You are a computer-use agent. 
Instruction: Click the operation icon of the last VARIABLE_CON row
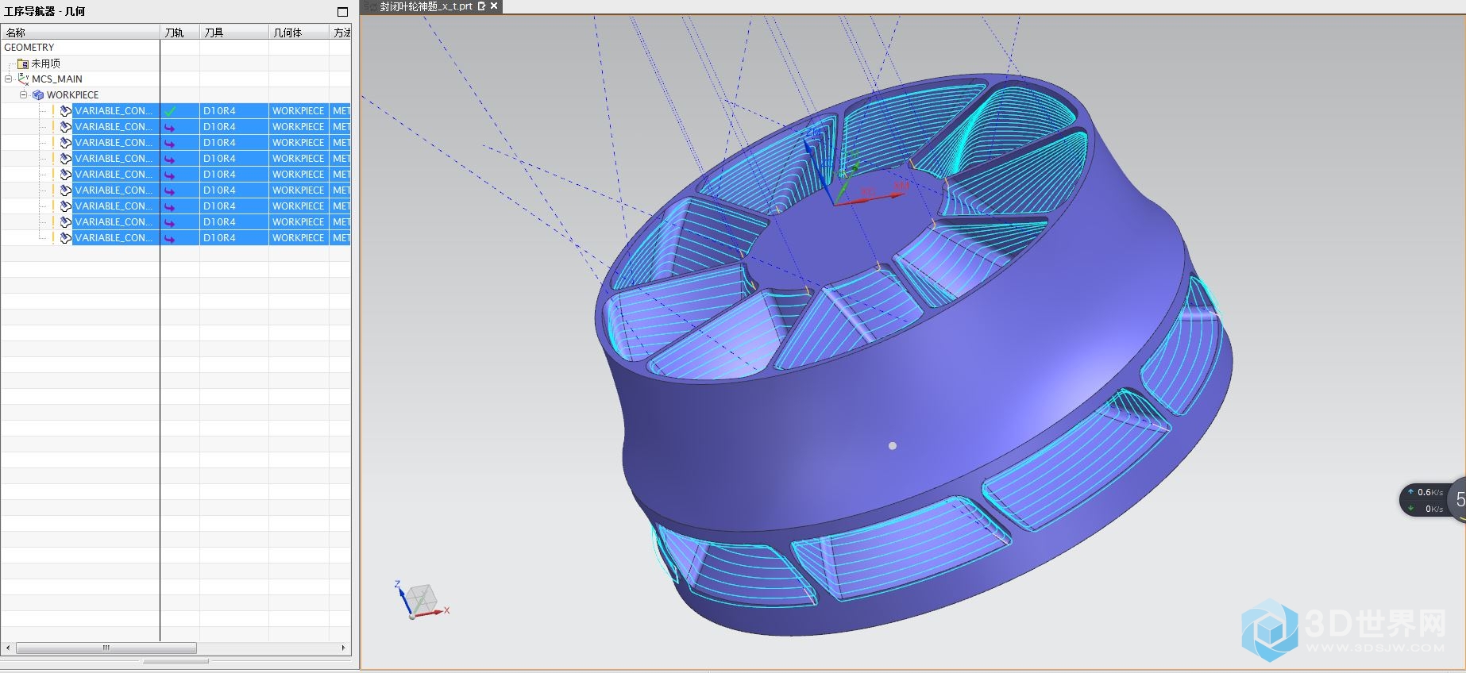pos(66,238)
